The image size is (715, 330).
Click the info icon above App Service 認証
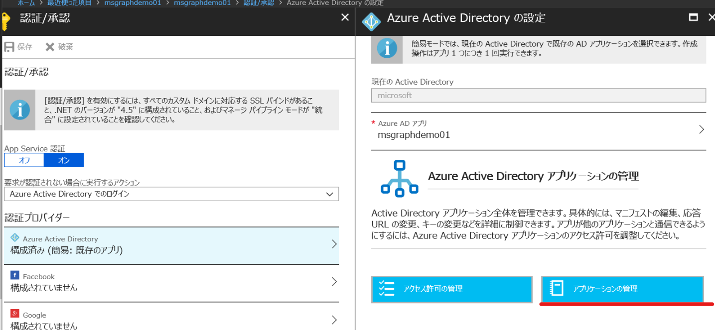click(x=19, y=110)
